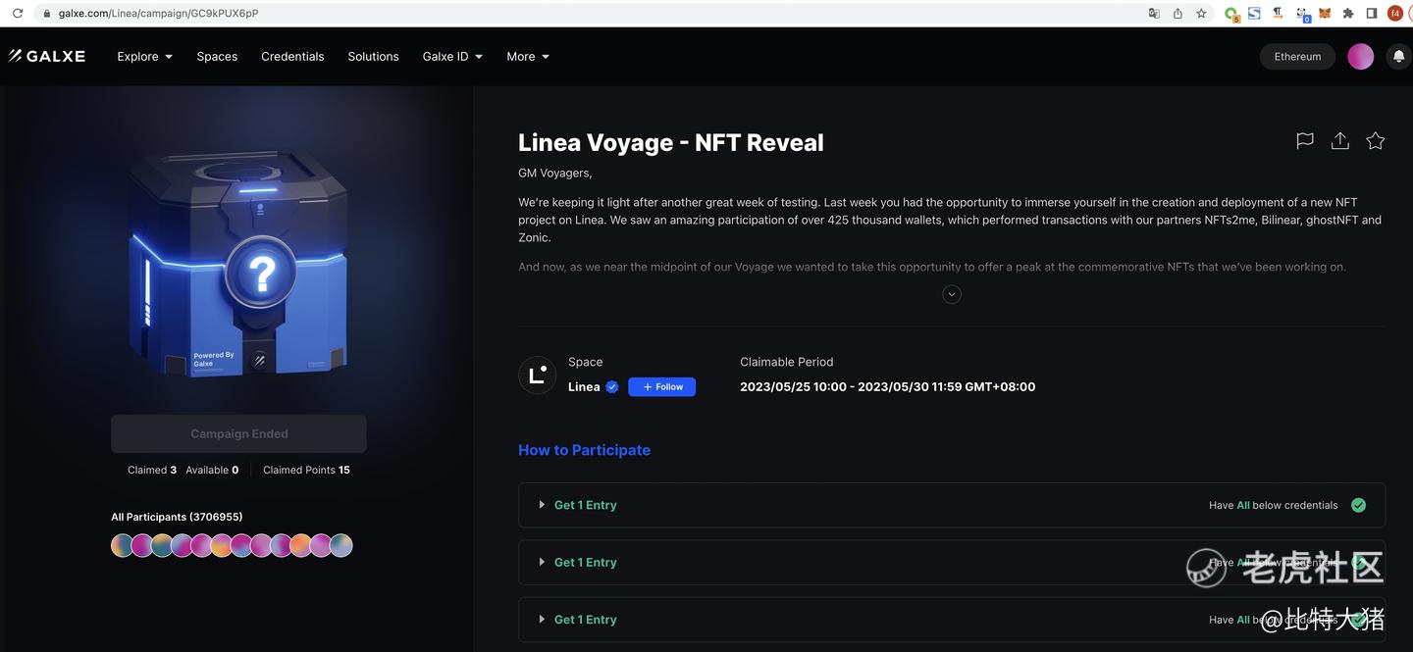
Task: Go to Credentials in navigation
Action: [292, 57]
